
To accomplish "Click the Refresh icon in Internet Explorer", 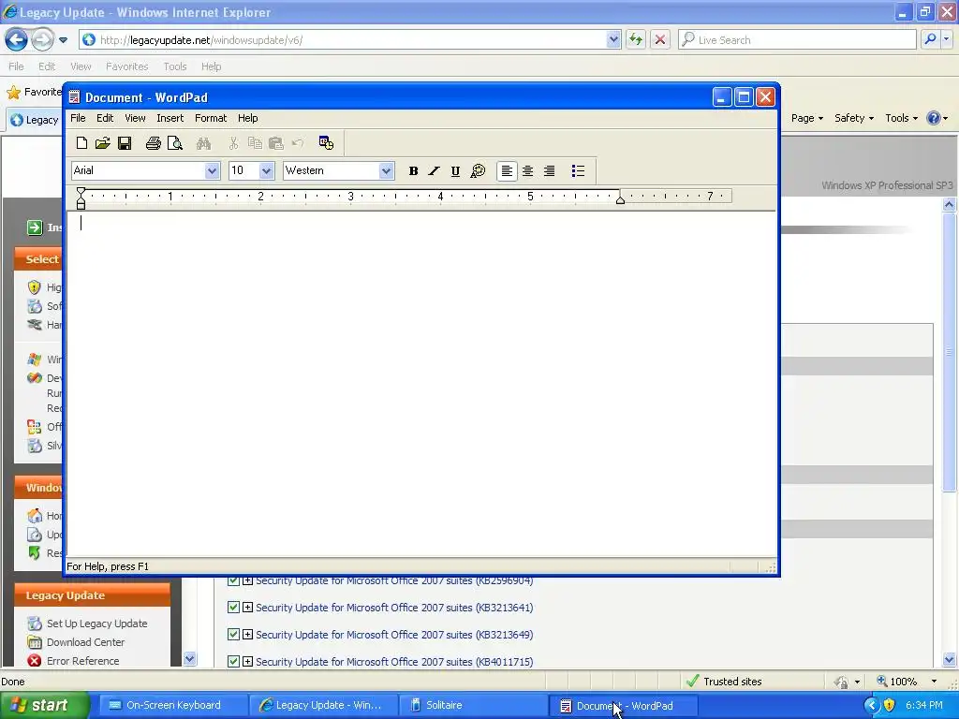I will point(636,40).
